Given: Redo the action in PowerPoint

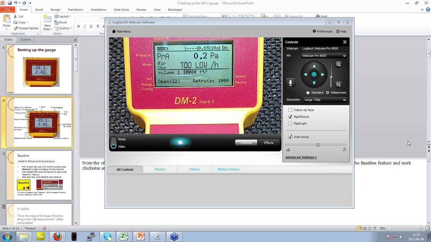Looking at the screenshot, I should pos(24,3).
